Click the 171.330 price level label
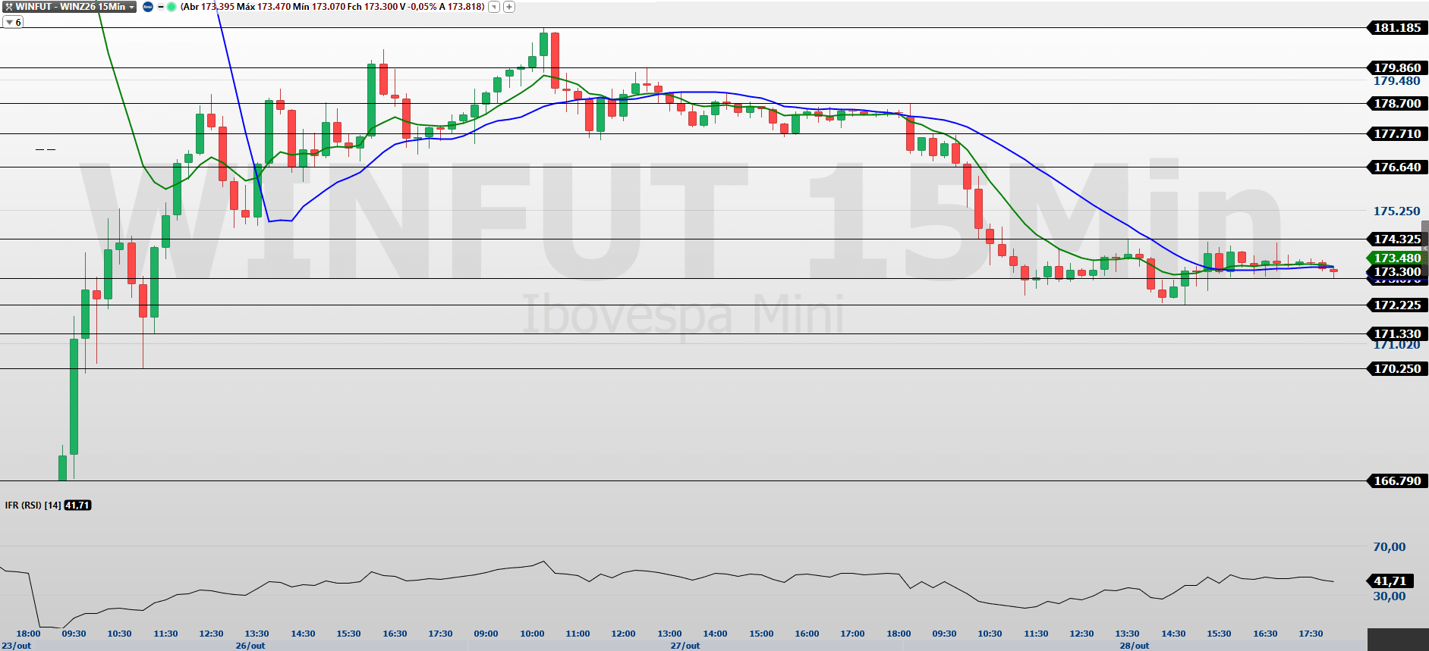1429x651 pixels. [1397, 334]
